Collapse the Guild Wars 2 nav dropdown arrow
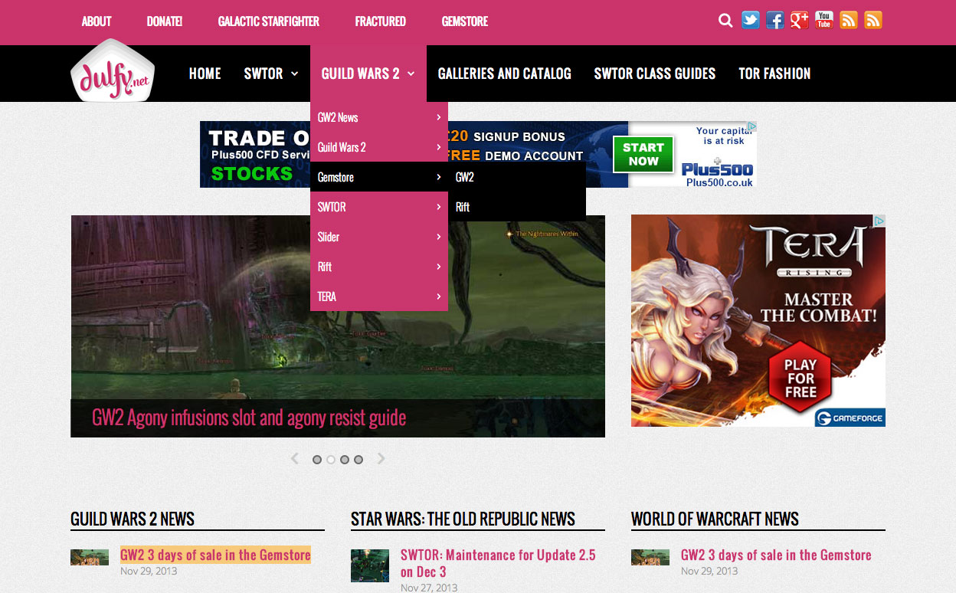The image size is (956, 593). (x=411, y=74)
